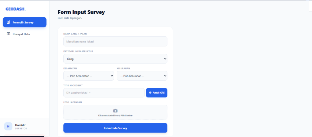Screen dimensions: 312x137
Task: Click the Form Input Survey heading
Action: pos(81,12)
